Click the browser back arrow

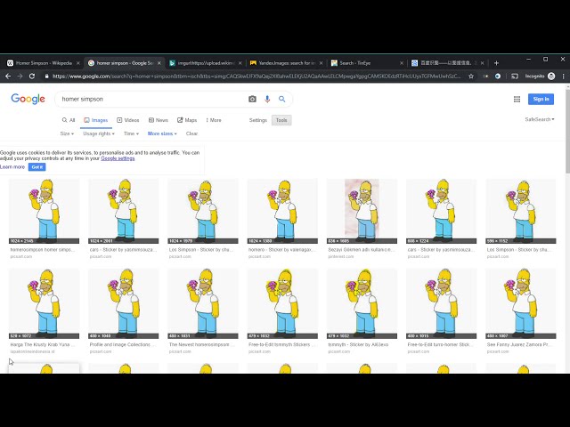8,77
